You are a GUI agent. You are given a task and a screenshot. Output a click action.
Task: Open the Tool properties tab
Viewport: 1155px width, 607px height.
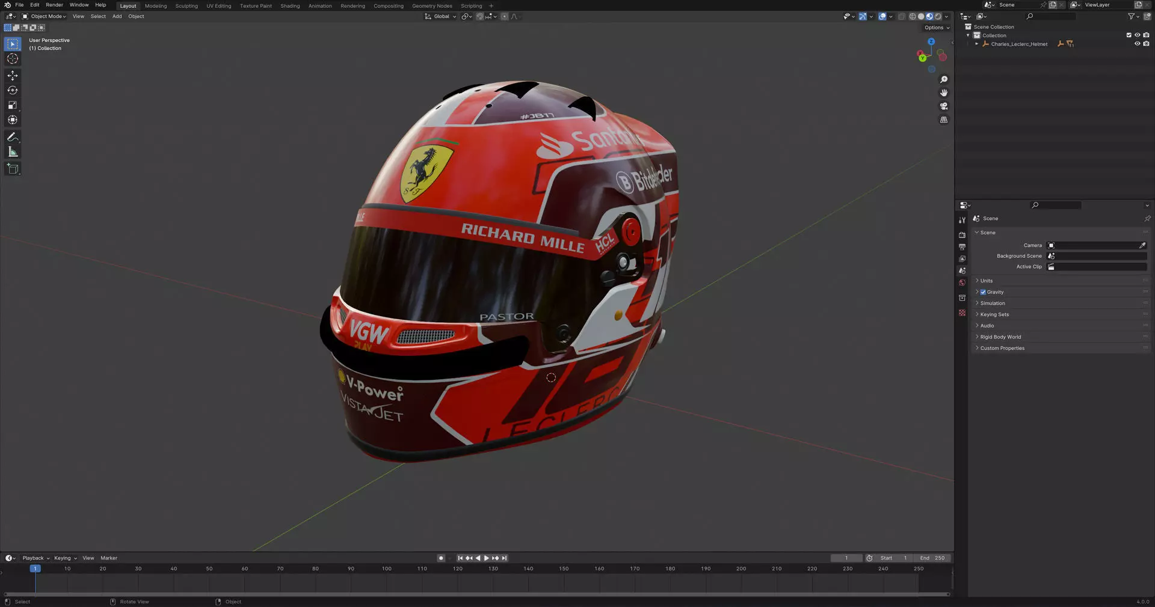962,220
